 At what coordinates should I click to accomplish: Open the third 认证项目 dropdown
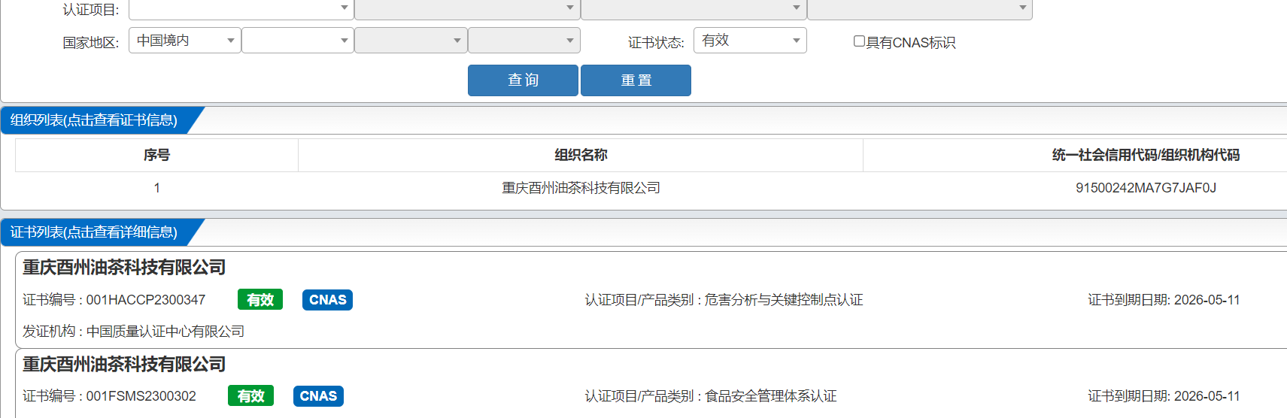click(x=694, y=9)
